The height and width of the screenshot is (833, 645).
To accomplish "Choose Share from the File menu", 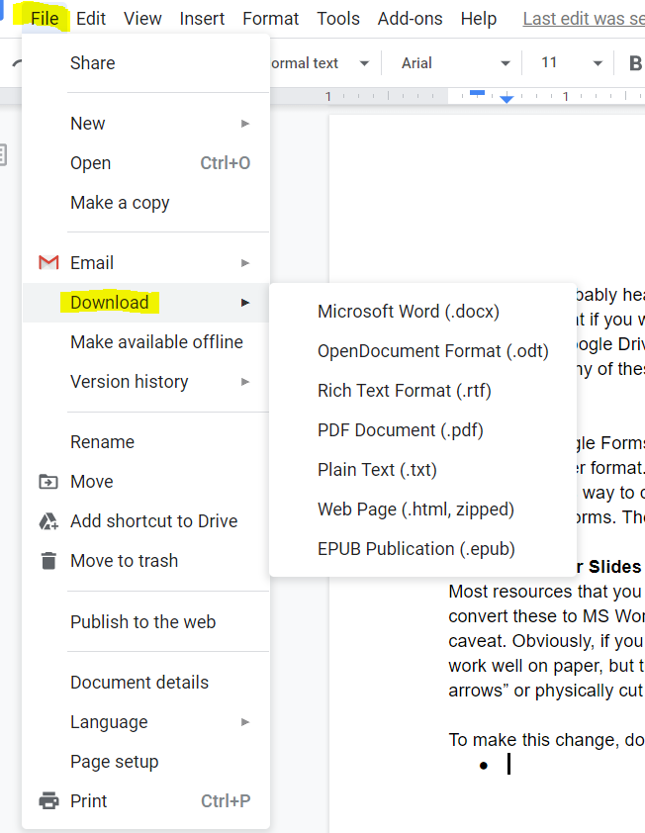I will point(146,62).
